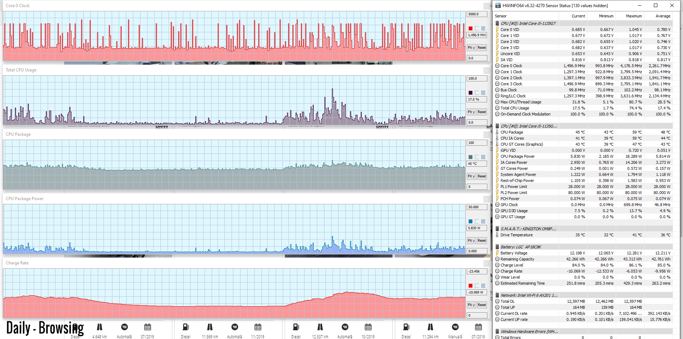
Task: Click the Average column header
Action: [x=663, y=16]
